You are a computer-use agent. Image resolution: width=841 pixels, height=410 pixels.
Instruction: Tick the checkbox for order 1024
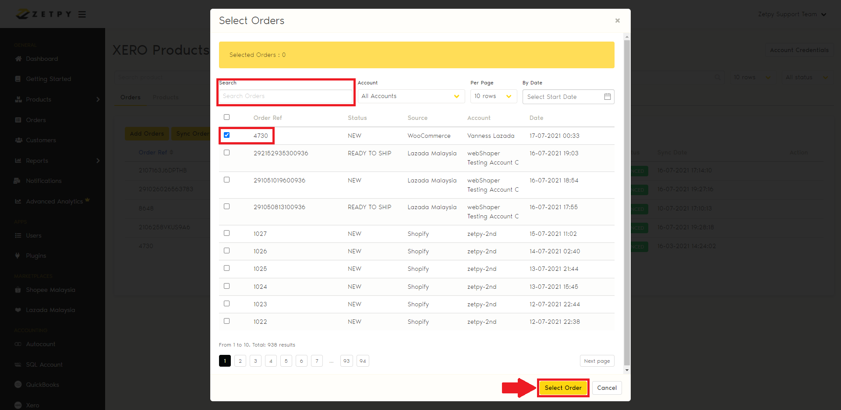coord(226,286)
